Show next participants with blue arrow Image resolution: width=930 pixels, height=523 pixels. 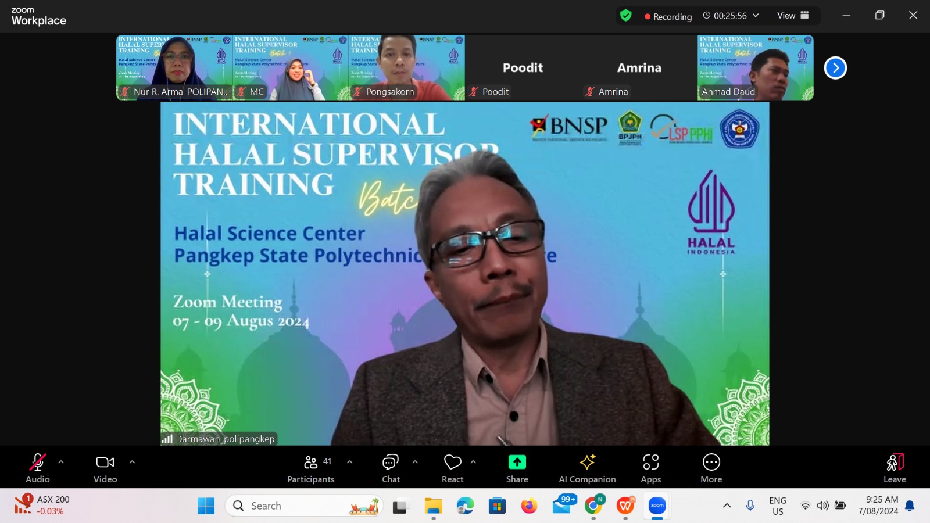coord(835,68)
